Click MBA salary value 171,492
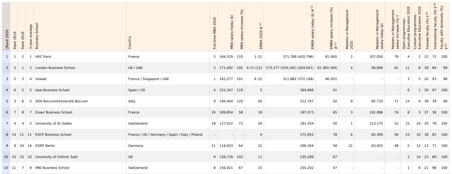 pos(226,68)
